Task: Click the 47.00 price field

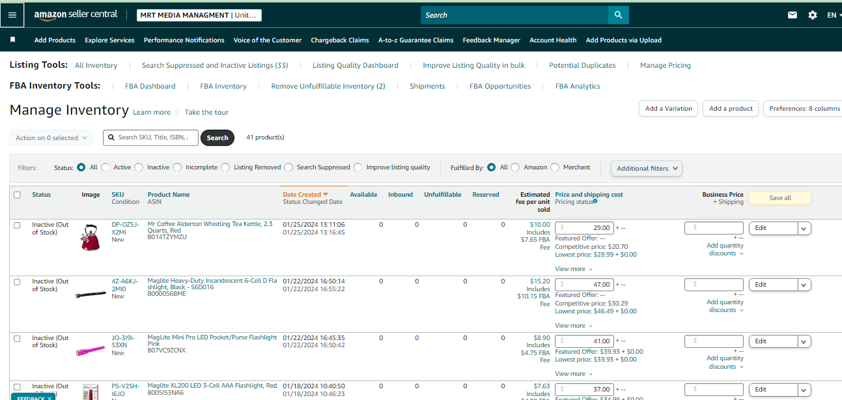Action: [x=584, y=285]
